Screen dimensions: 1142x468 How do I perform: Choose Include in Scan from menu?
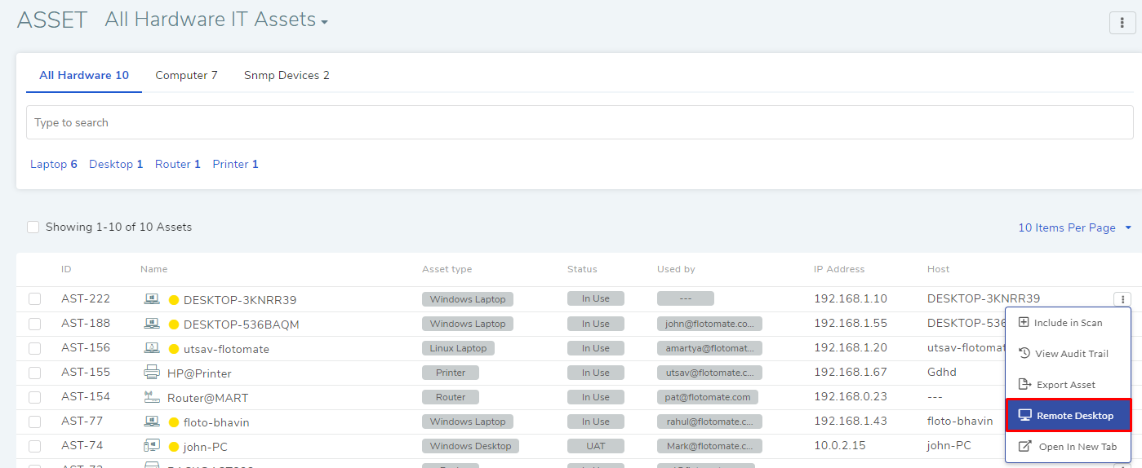click(1068, 323)
